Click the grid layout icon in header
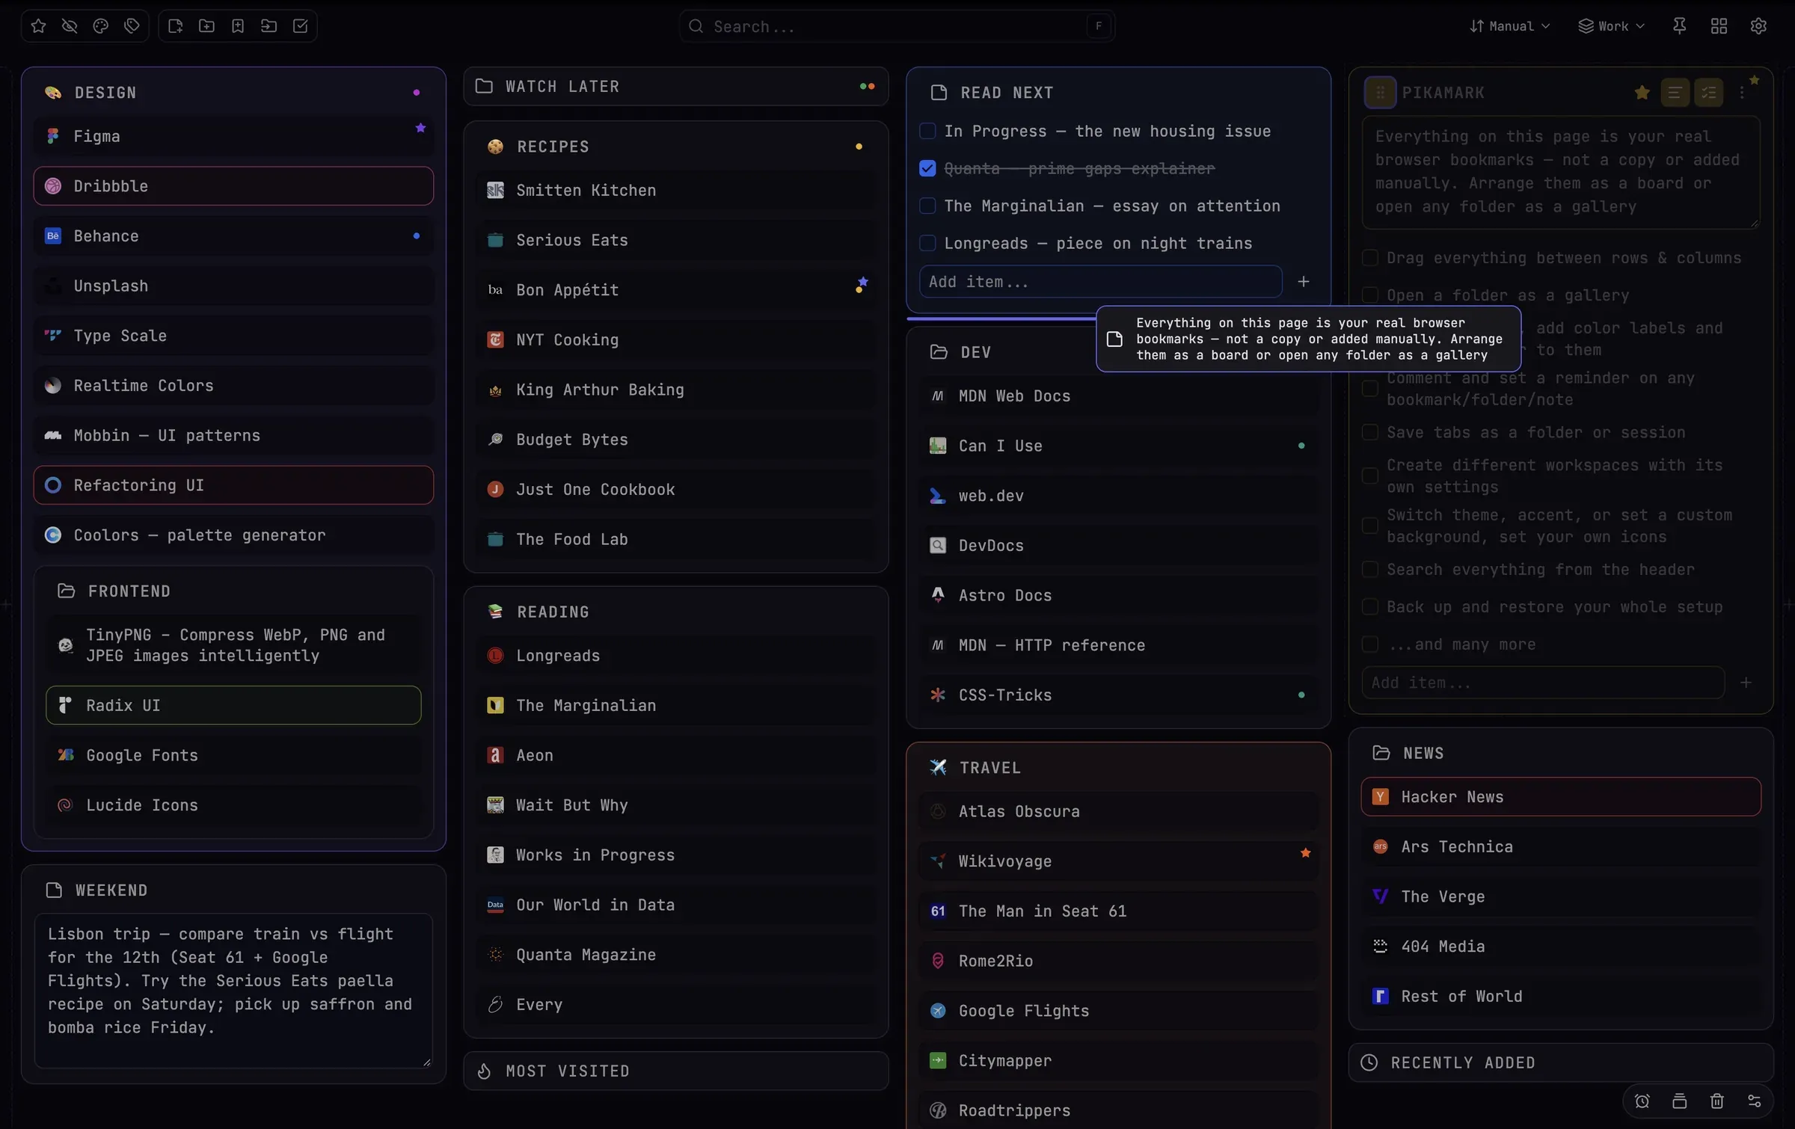This screenshot has height=1129, width=1795. click(1719, 26)
